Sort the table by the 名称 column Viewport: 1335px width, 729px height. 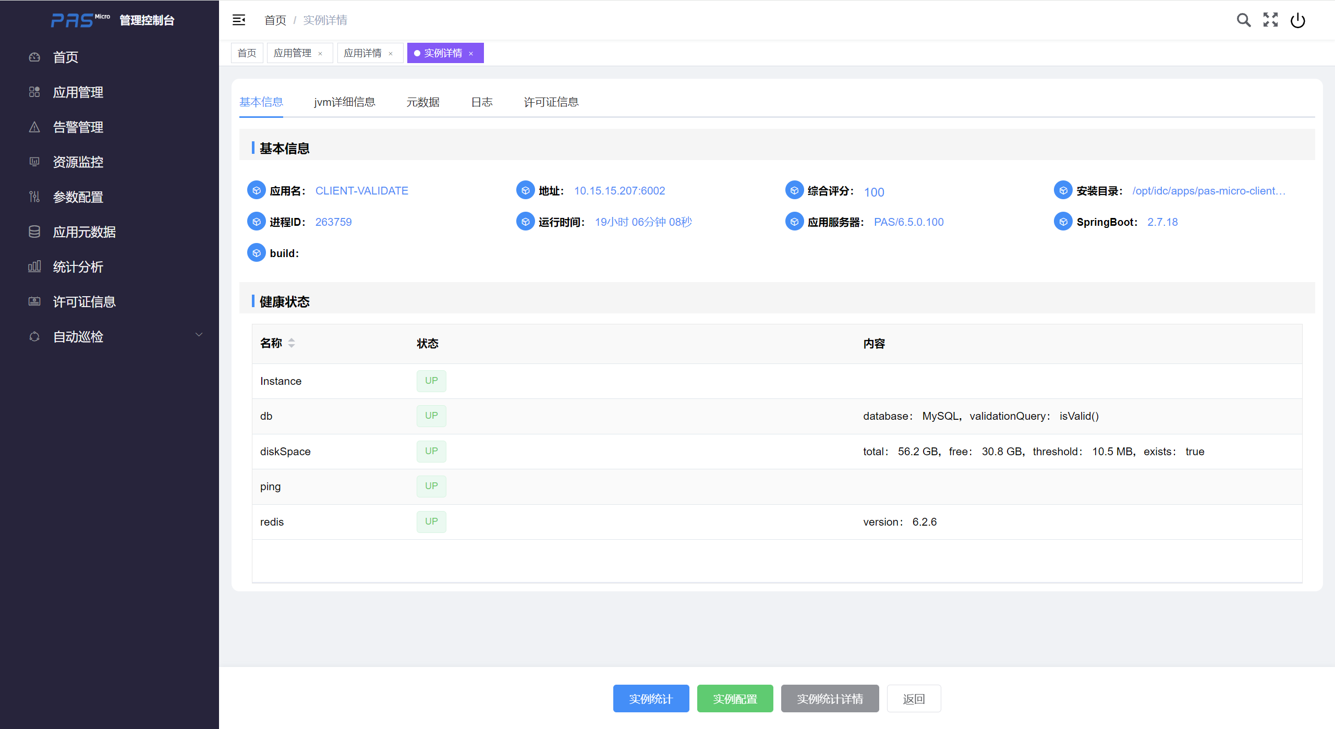[291, 343]
